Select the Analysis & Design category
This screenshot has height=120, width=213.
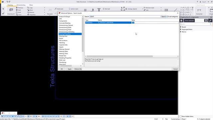[65, 17]
